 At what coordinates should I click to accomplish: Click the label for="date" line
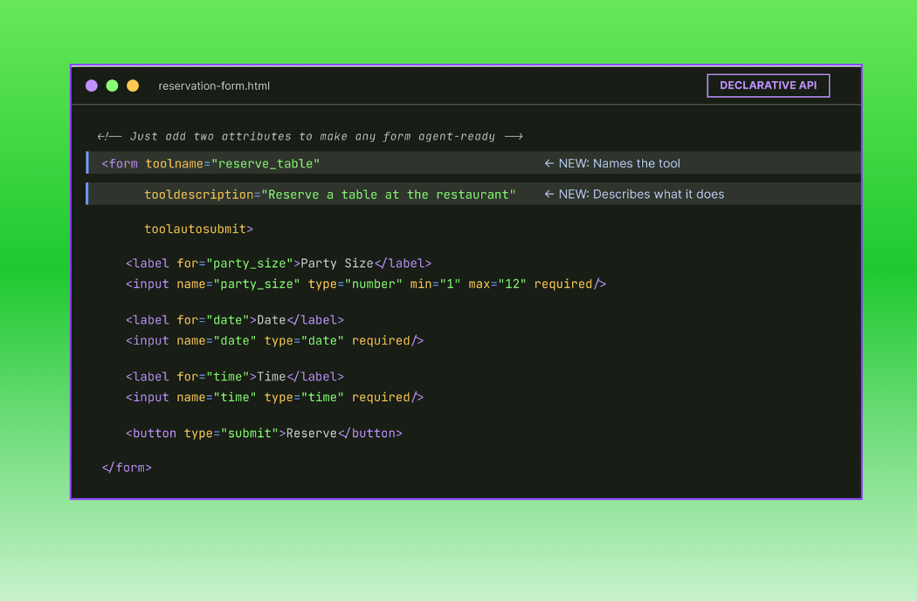pos(235,320)
